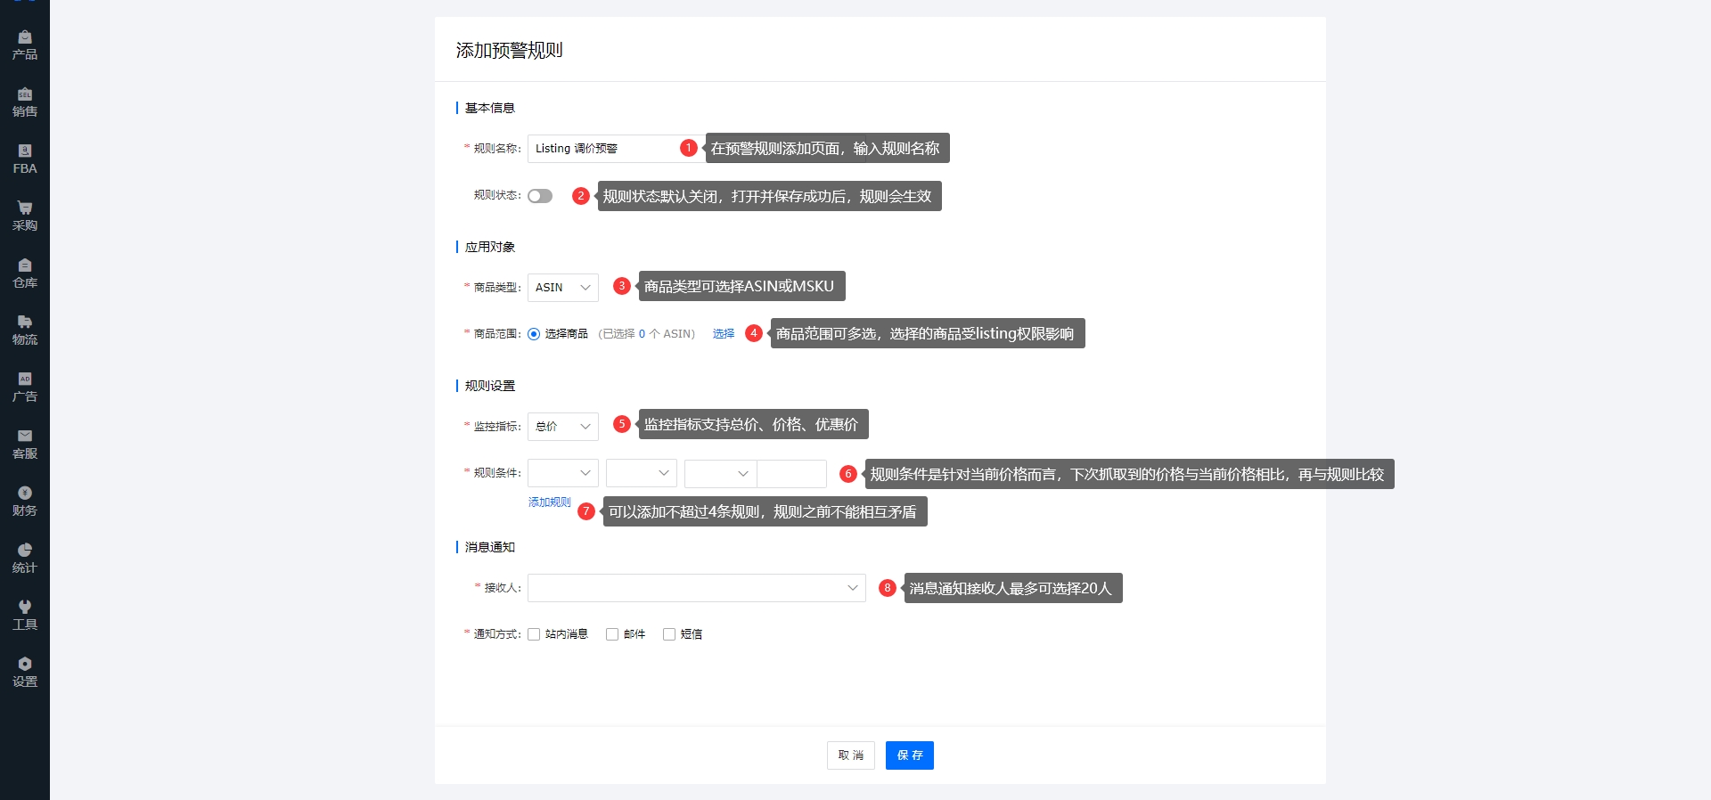
Task: Open the 客服 sidebar section
Action: click(x=25, y=445)
